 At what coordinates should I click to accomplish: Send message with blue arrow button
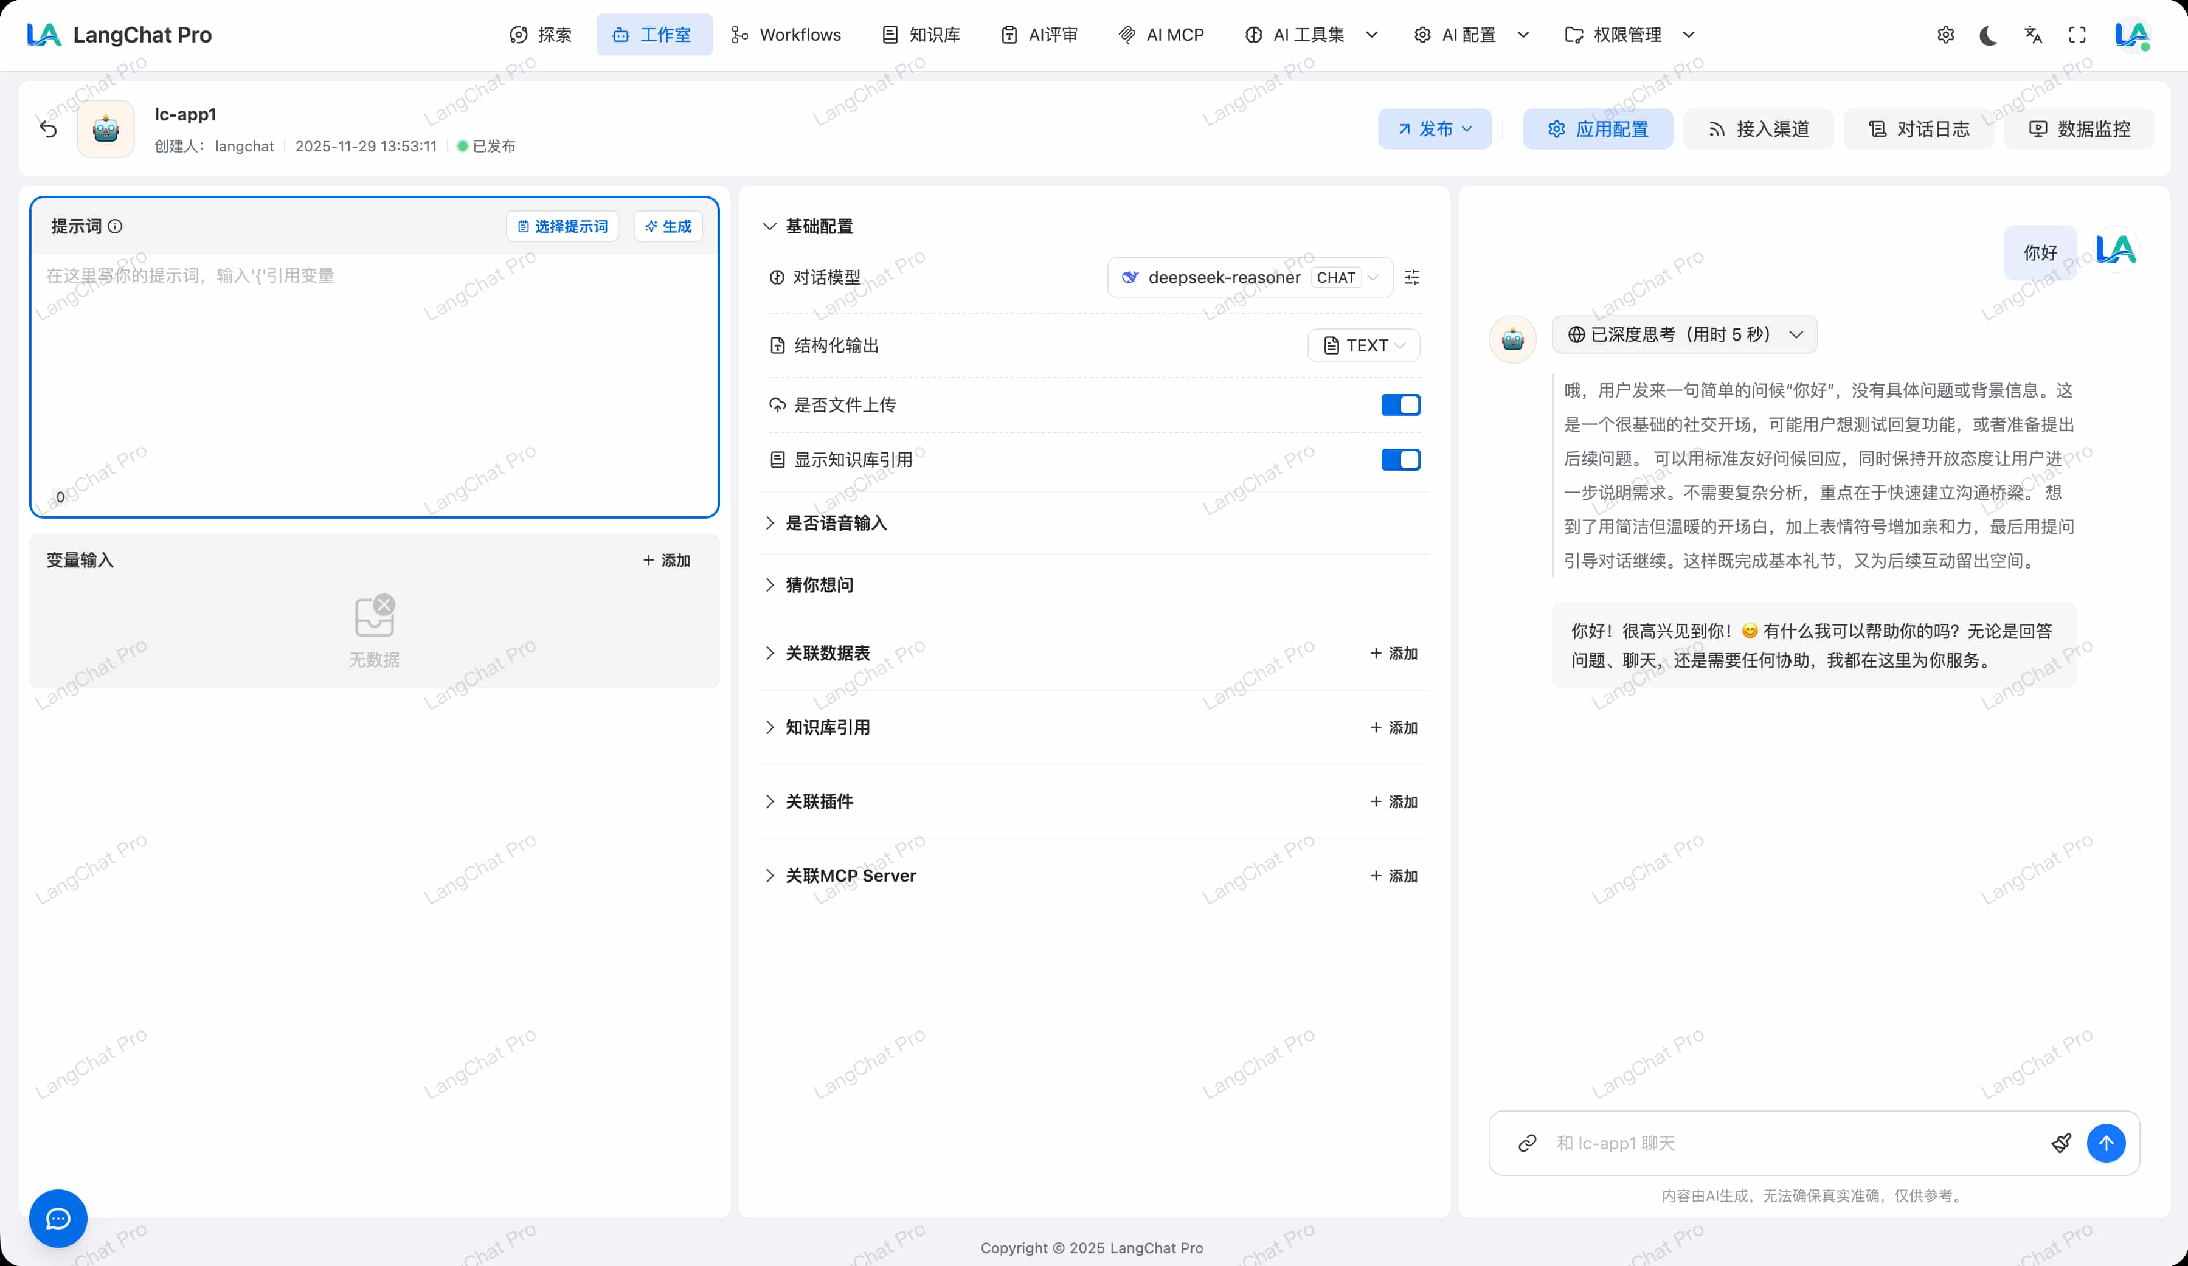click(x=2105, y=1144)
